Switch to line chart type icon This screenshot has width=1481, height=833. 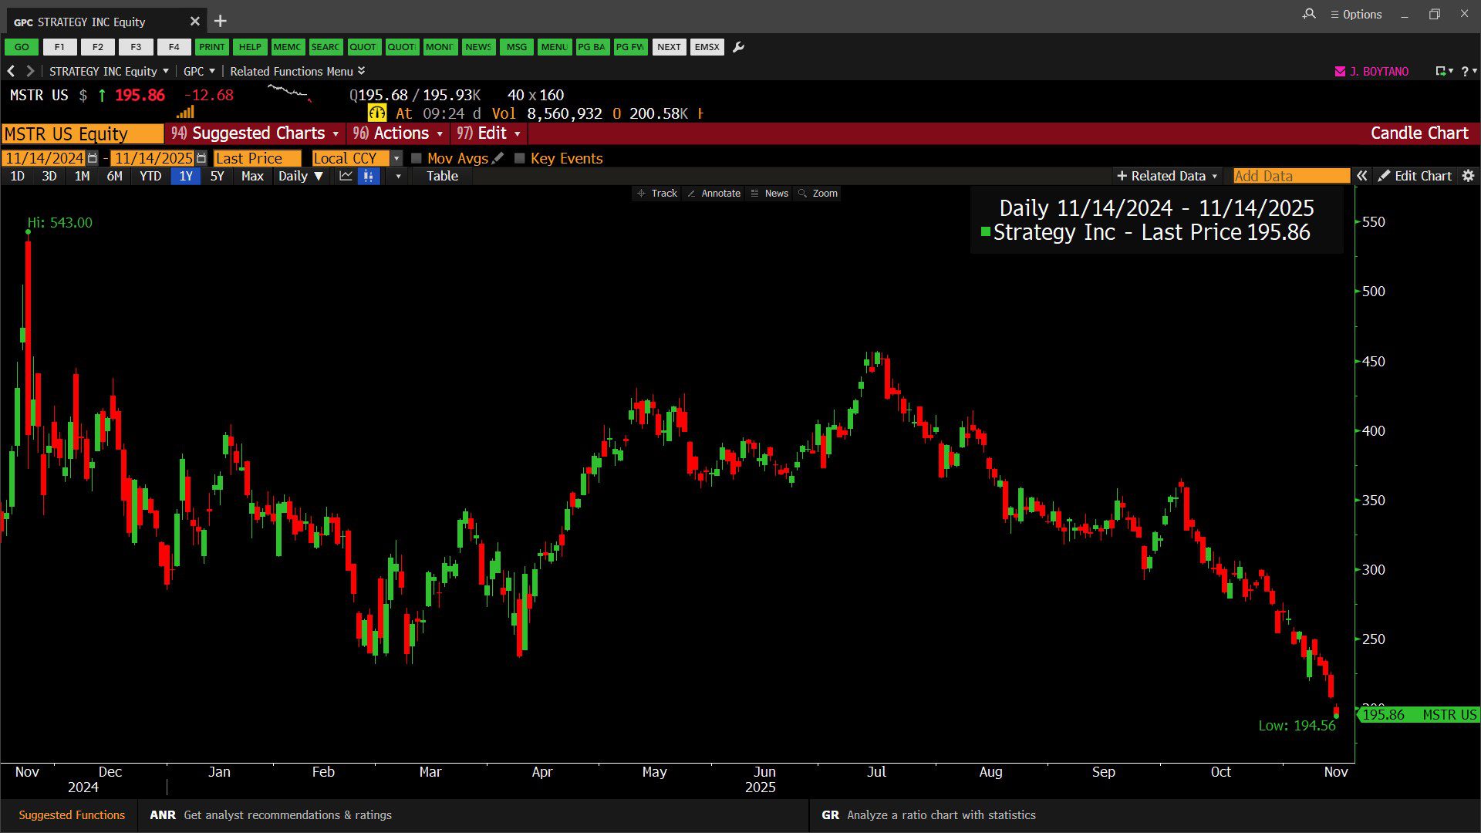click(346, 176)
